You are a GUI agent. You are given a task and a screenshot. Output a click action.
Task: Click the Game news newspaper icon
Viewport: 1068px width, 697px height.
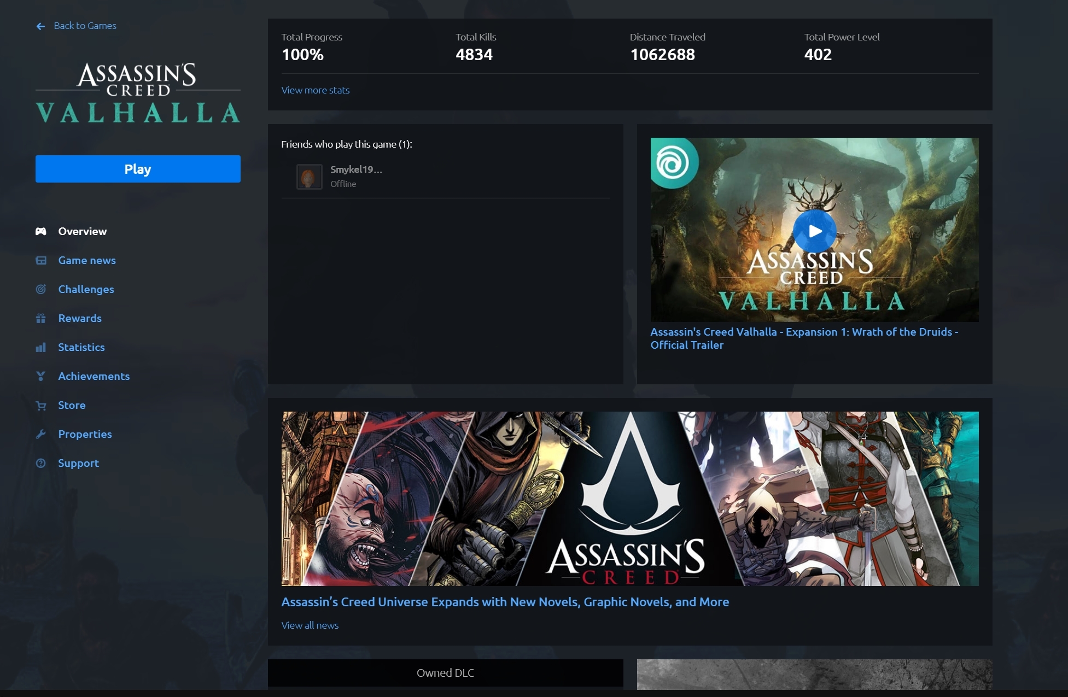tap(41, 260)
